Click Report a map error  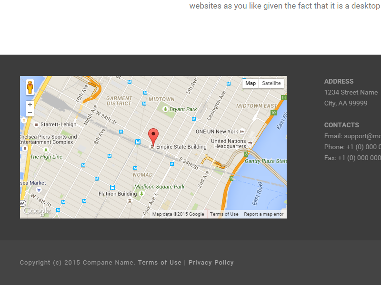click(264, 214)
